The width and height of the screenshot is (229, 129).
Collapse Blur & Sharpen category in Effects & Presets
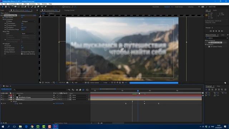tap(205, 40)
